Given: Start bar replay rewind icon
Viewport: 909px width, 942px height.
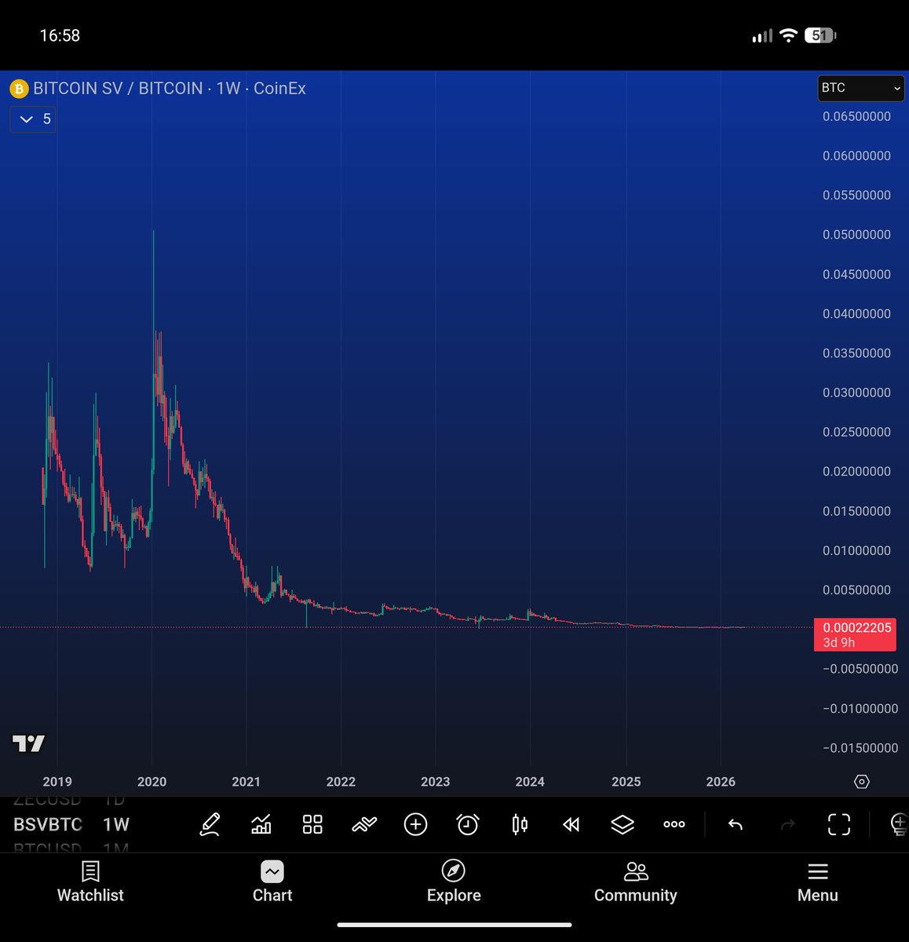Looking at the screenshot, I should point(571,824).
